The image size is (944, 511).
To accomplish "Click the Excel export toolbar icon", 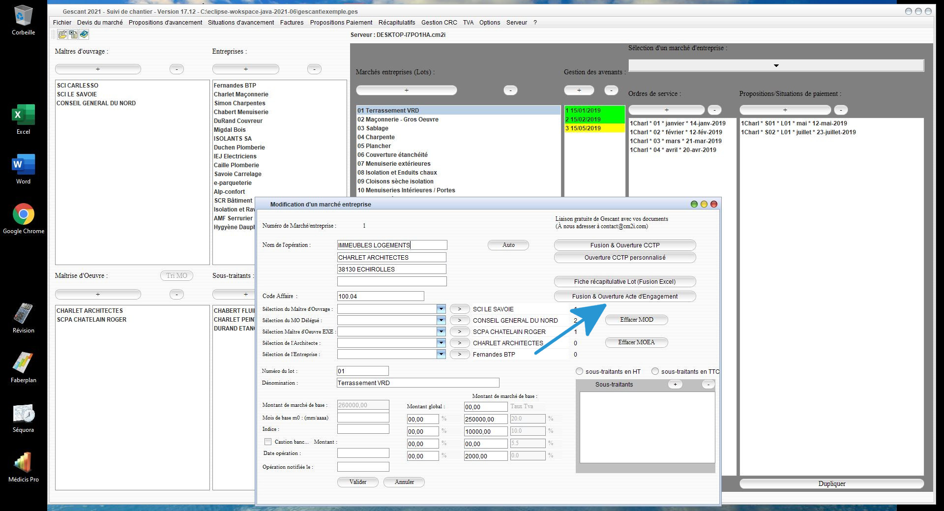I will (x=73, y=34).
